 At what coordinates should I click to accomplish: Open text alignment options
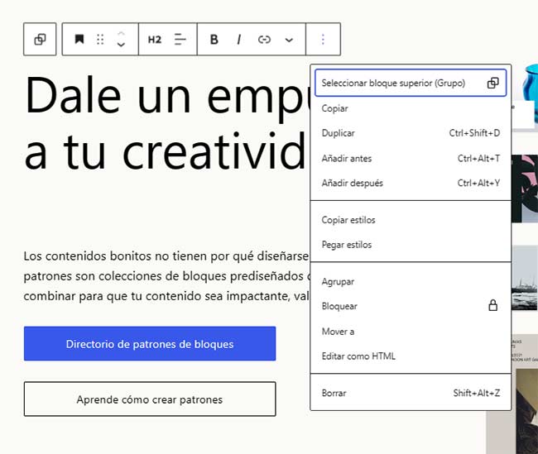(180, 40)
